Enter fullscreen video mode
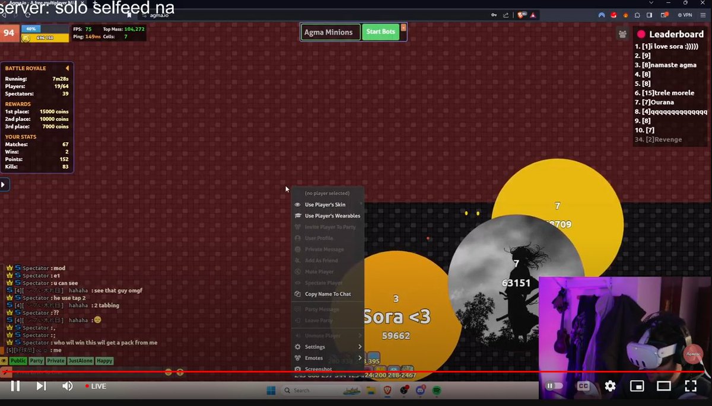The width and height of the screenshot is (712, 406). click(x=691, y=386)
